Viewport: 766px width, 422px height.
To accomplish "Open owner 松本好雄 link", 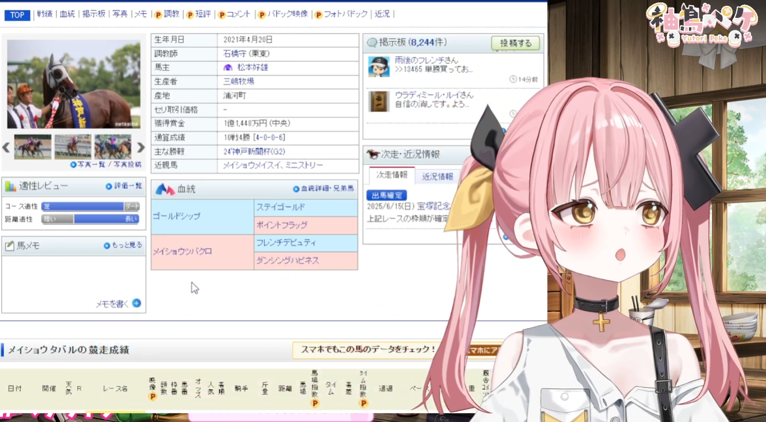I will point(253,68).
